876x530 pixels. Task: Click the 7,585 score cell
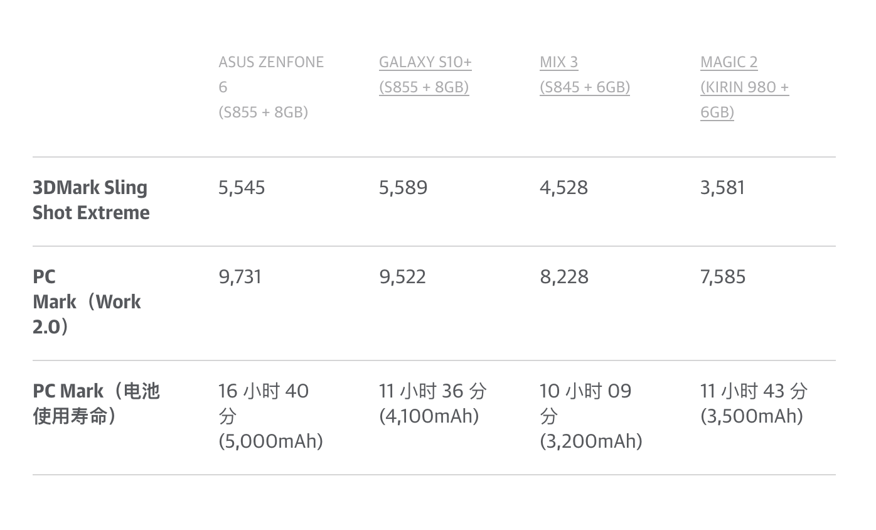[x=723, y=277]
